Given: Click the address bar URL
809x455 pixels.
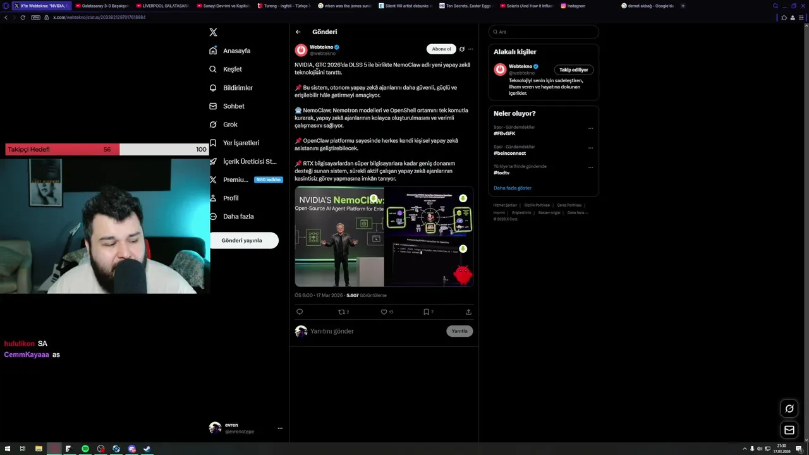Looking at the screenshot, I should coord(99,17).
